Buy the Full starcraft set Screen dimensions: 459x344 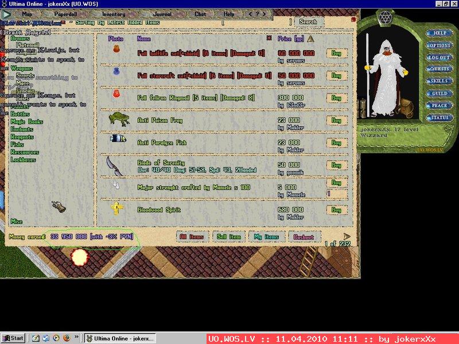point(336,76)
